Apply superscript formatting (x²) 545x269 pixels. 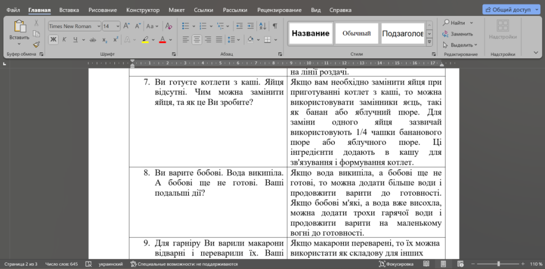pos(116,40)
